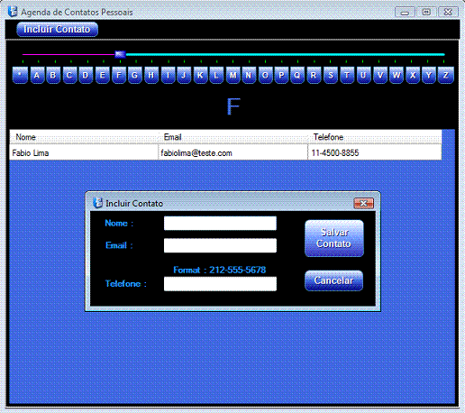
Task: Select the Fabio Lima contact row
Action: 225,152
